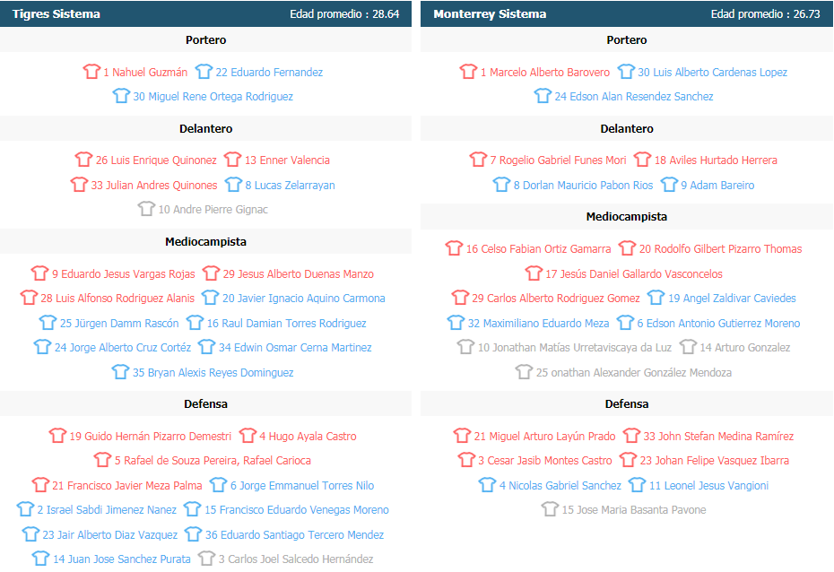Click the red jersey icon next to Hugo Ayala Castro
The height and width of the screenshot is (572, 834).
pyautogui.click(x=248, y=436)
